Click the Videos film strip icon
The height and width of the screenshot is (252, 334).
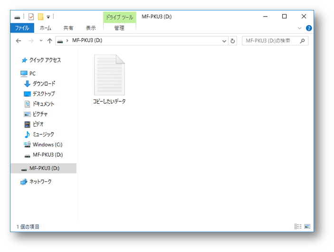point(27,125)
